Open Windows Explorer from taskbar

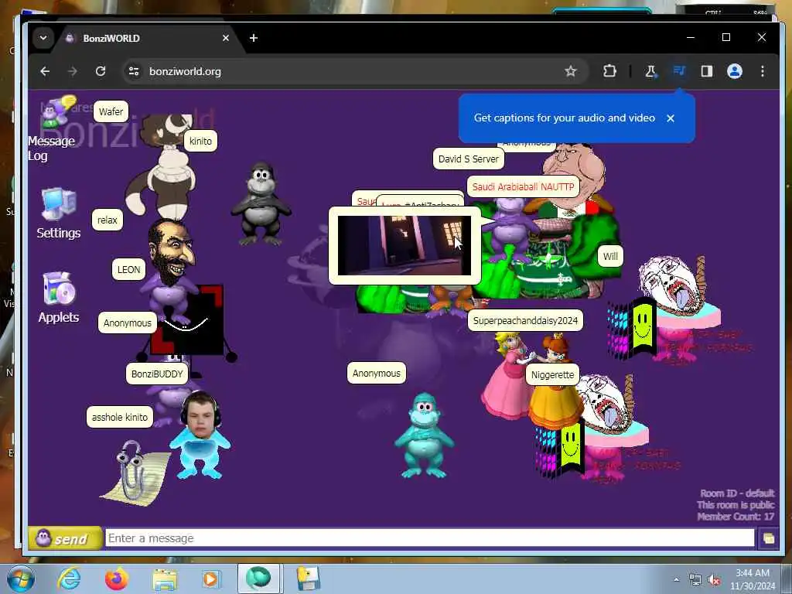pyautogui.click(x=165, y=580)
